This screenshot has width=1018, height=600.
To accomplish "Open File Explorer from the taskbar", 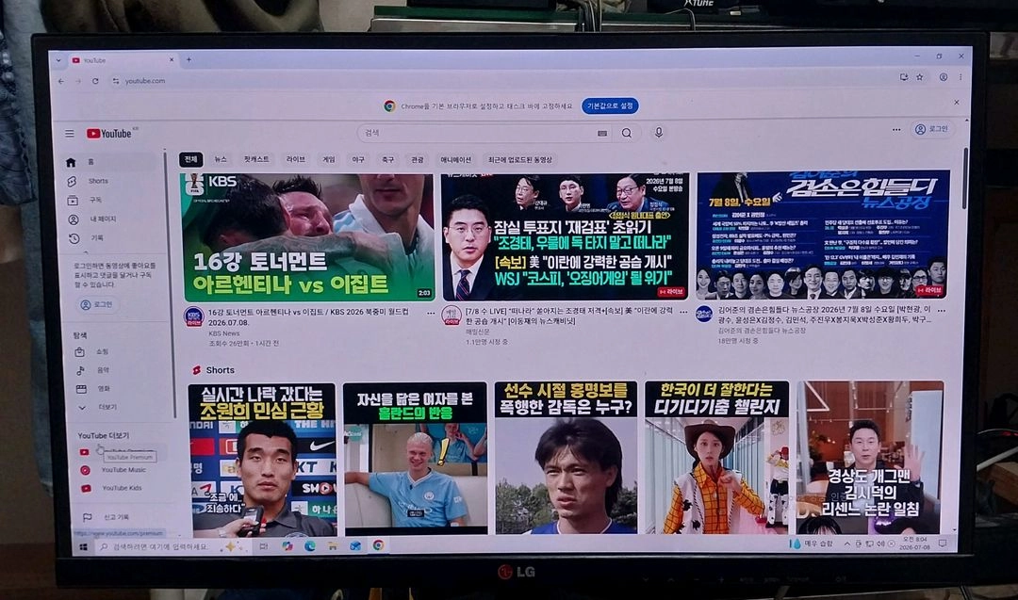I will click(x=333, y=546).
